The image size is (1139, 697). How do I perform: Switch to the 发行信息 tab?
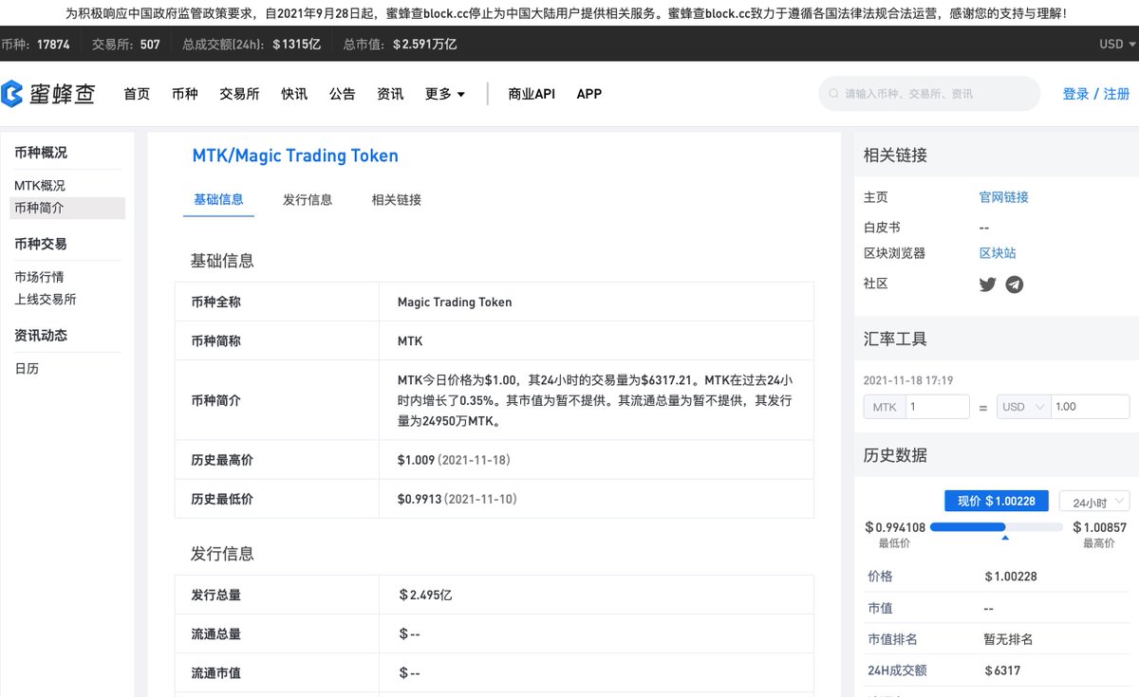(308, 199)
